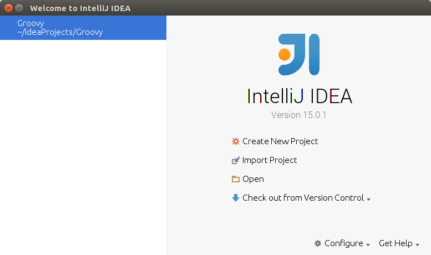The width and height of the screenshot is (431, 255).
Task: Expand the Version Control dropdown arrow
Action: click(x=369, y=199)
